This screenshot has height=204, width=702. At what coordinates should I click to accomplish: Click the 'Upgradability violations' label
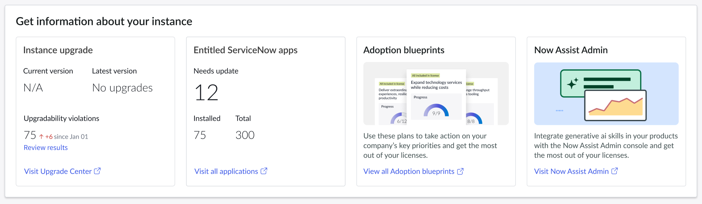click(61, 118)
